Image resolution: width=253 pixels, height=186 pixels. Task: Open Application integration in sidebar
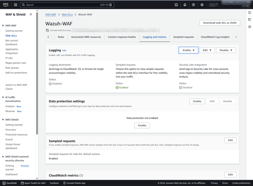12,51
